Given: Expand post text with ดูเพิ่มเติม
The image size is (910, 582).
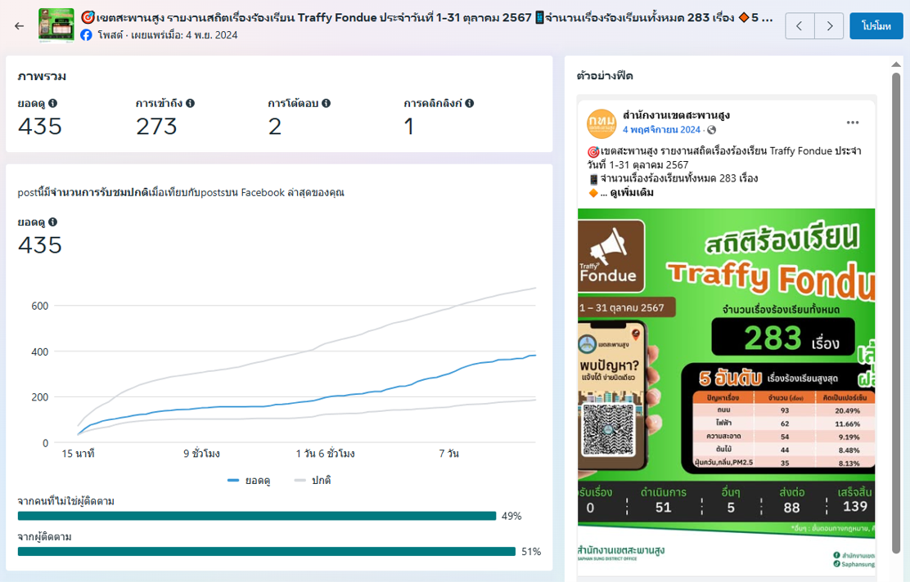Looking at the screenshot, I should point(632,192).
